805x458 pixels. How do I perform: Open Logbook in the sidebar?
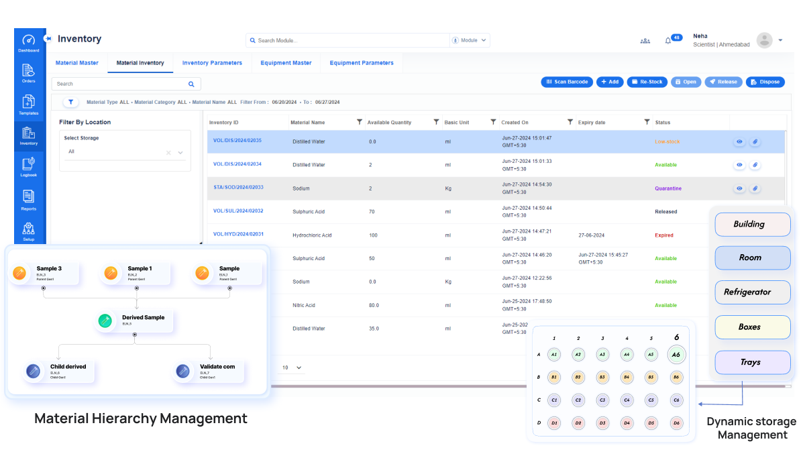[x=28, y=166]
